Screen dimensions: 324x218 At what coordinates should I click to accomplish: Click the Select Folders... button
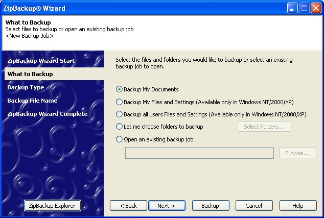(x=264, y=126)
